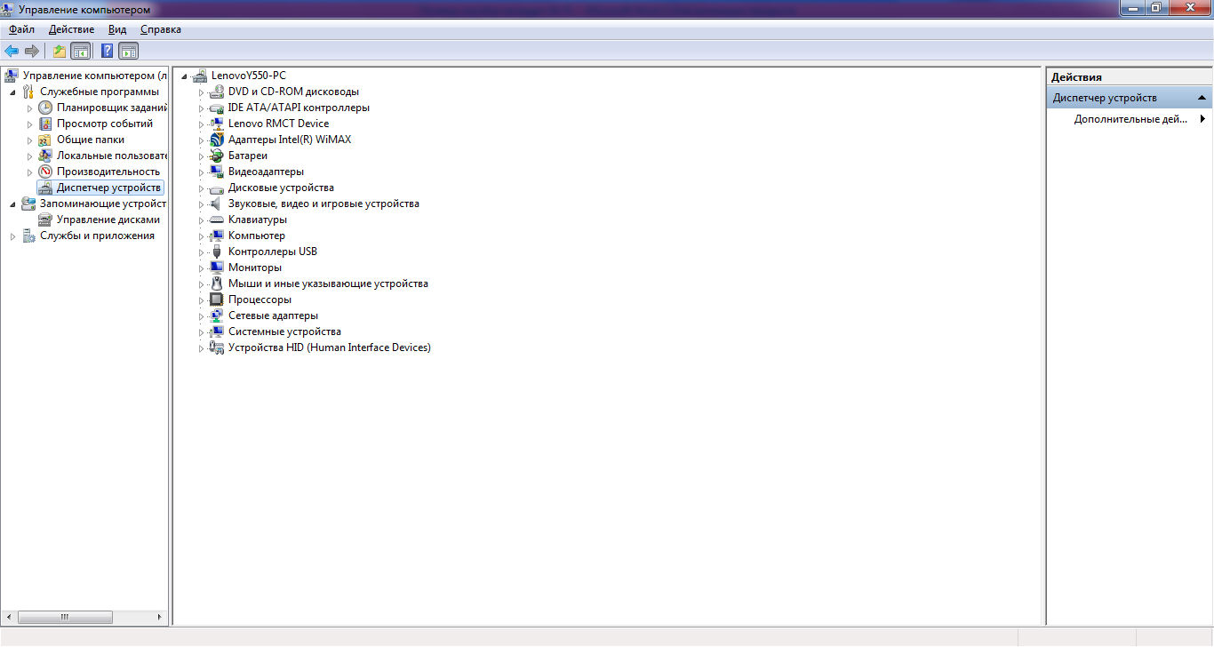This screenshot has width=1214, height=647.
Task: Select the Управление компьютером root tree item
Action: (94, 76)
